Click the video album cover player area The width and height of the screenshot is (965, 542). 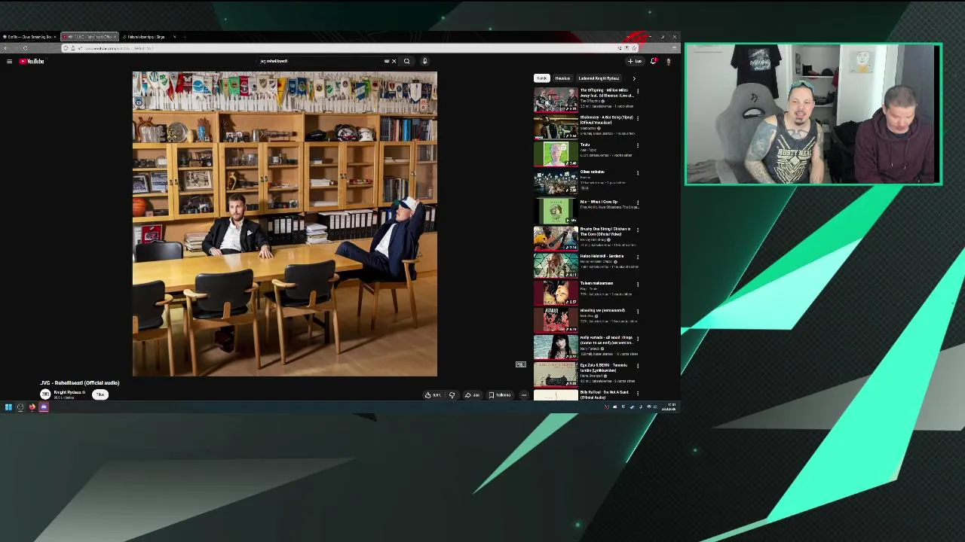284,224
